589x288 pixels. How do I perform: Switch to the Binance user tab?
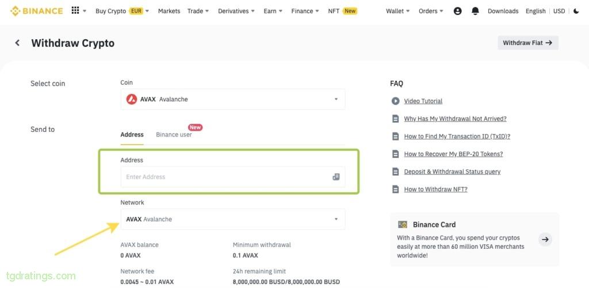click(x=174, y=135)
